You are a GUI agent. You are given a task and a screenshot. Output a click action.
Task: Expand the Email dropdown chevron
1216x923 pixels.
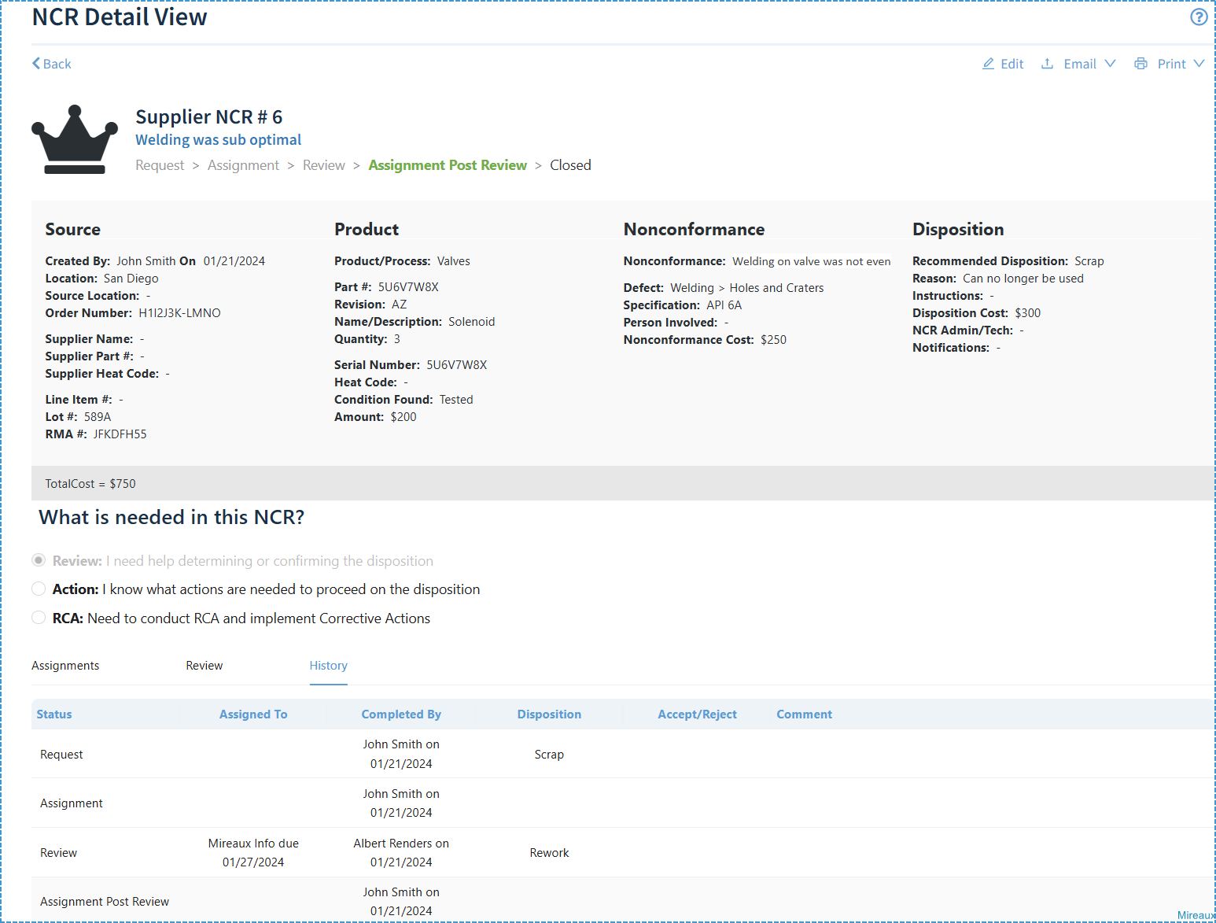point(1111,65)
